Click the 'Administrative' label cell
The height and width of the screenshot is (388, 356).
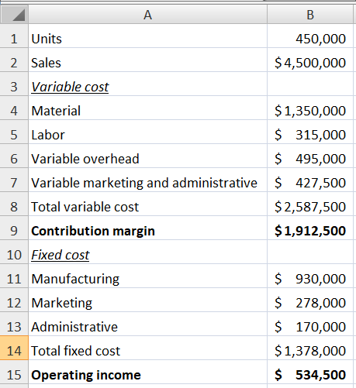click(147, 324)
